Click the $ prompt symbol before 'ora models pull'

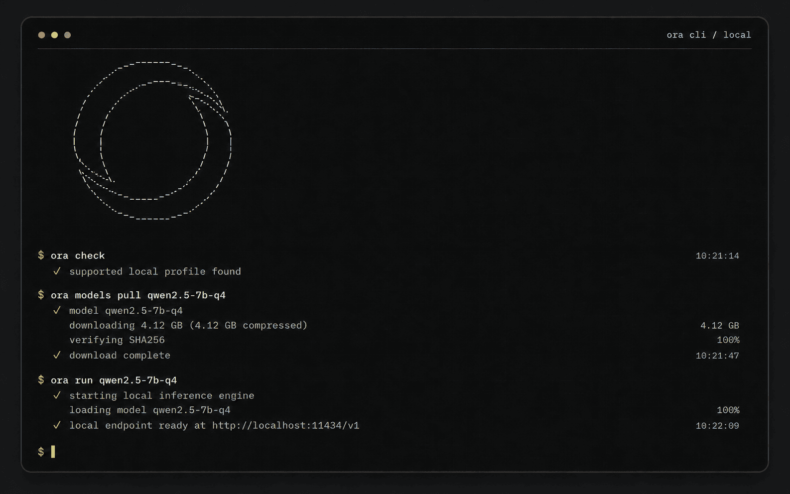point(41,295)
